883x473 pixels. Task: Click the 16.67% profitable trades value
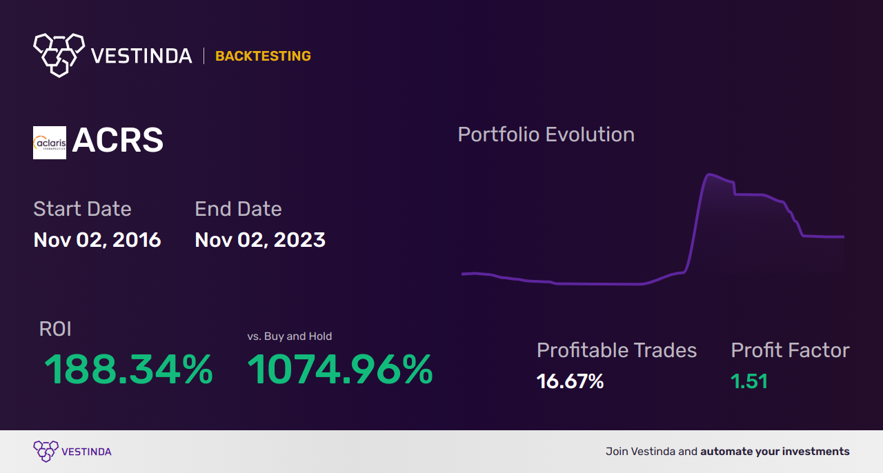coord(570,381)
